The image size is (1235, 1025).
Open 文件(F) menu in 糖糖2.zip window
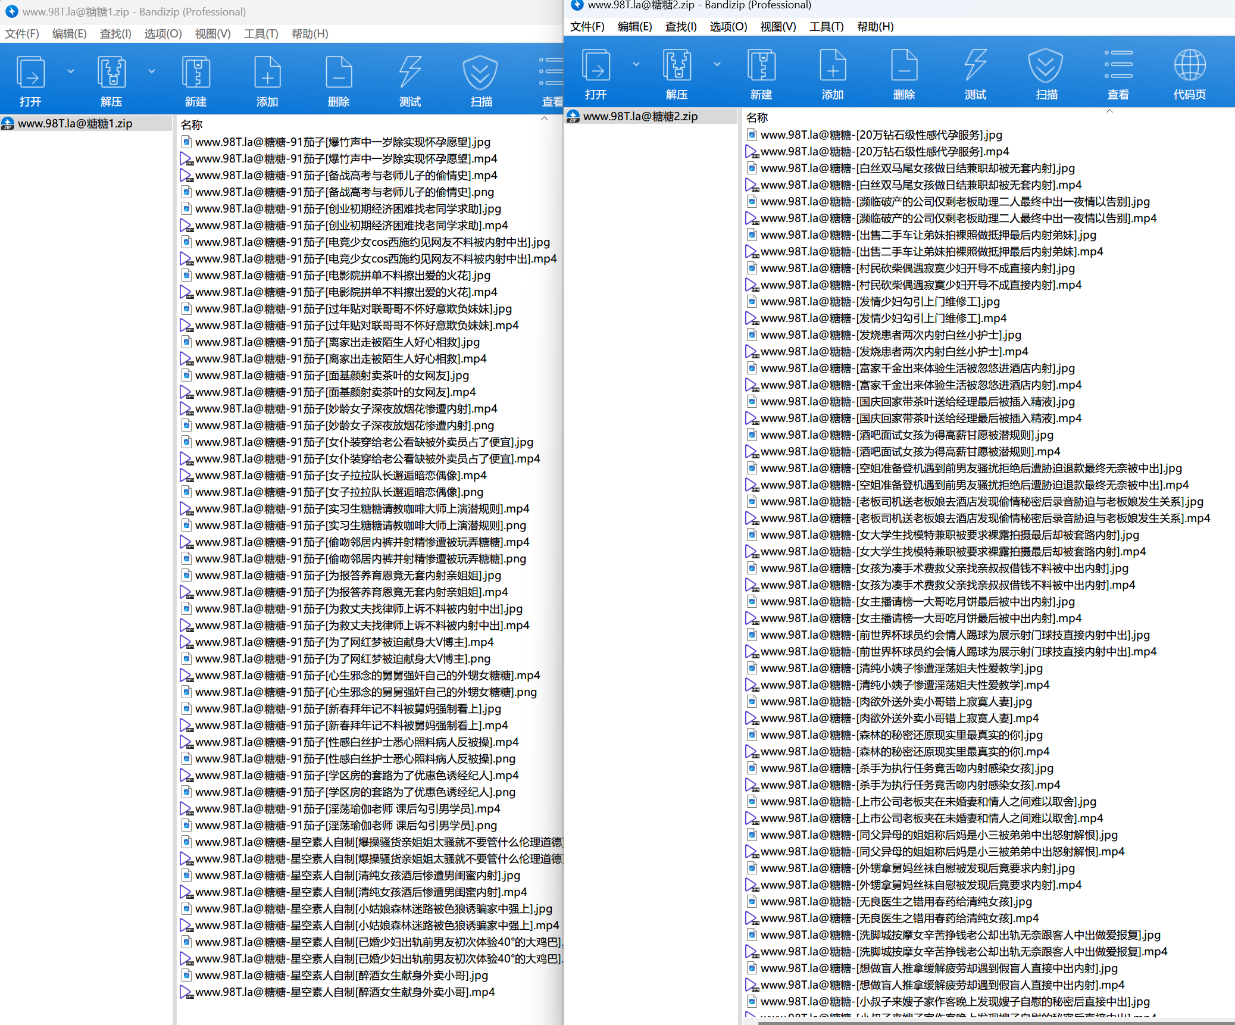point(587,27)
